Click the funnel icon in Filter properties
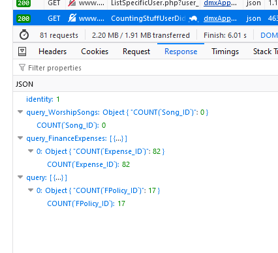The height and width of the screenshot is (253, 278). coord(22,68)
